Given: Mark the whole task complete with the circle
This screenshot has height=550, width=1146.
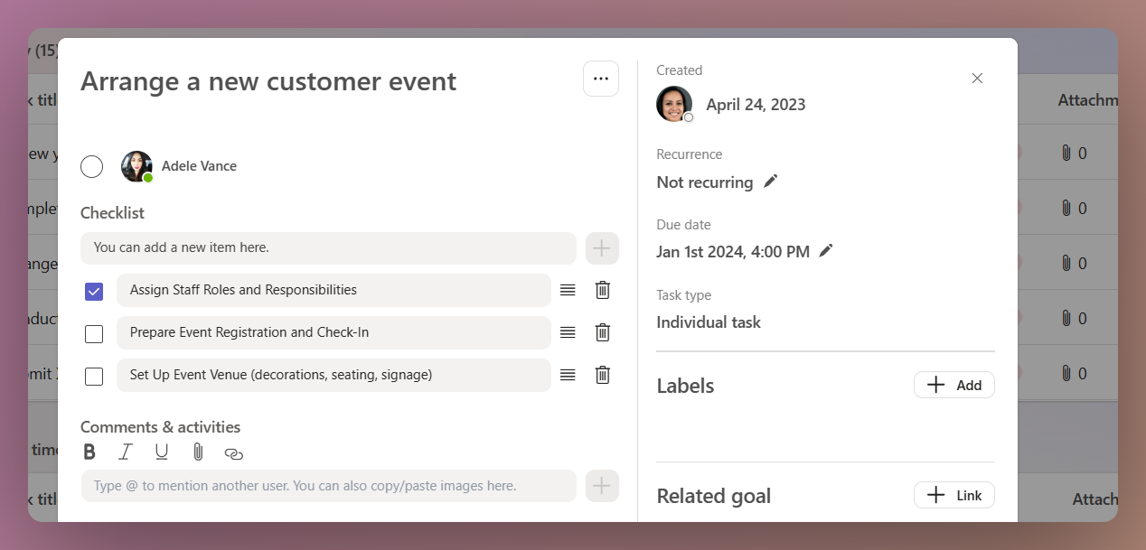Looking at the screenshot, I should click(91, 166).
